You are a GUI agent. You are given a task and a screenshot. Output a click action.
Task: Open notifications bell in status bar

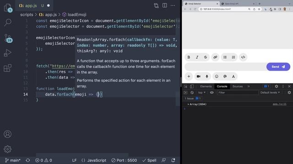click(173, 160)
